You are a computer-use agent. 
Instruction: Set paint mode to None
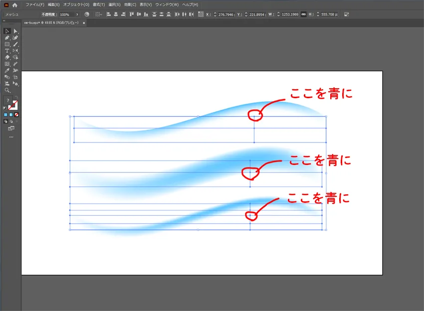click(x=17, y=115)
